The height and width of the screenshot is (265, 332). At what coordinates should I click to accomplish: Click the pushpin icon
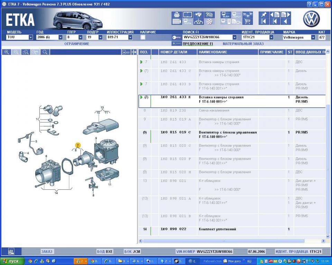[x=264, y=14]
